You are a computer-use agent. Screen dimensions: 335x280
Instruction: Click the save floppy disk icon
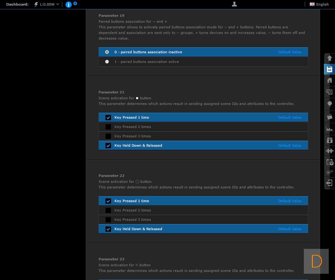pos(329,69)
